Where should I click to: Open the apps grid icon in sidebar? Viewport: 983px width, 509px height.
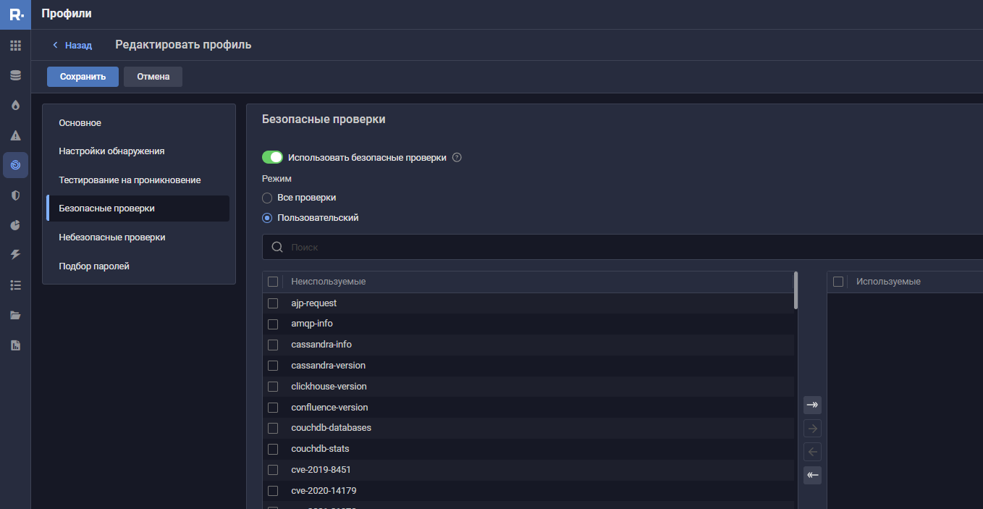click(x=15, y=46)
